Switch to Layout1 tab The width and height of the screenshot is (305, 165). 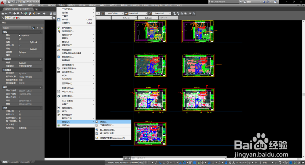point(14,162)
